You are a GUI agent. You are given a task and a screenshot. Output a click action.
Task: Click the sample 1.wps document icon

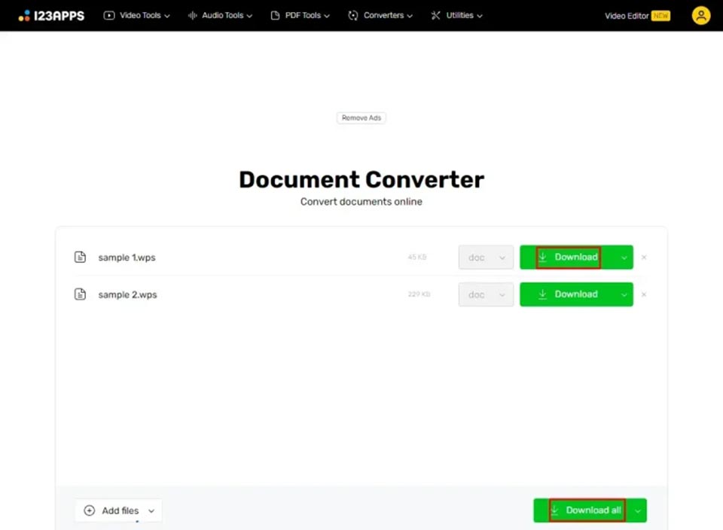coord(81,257)
